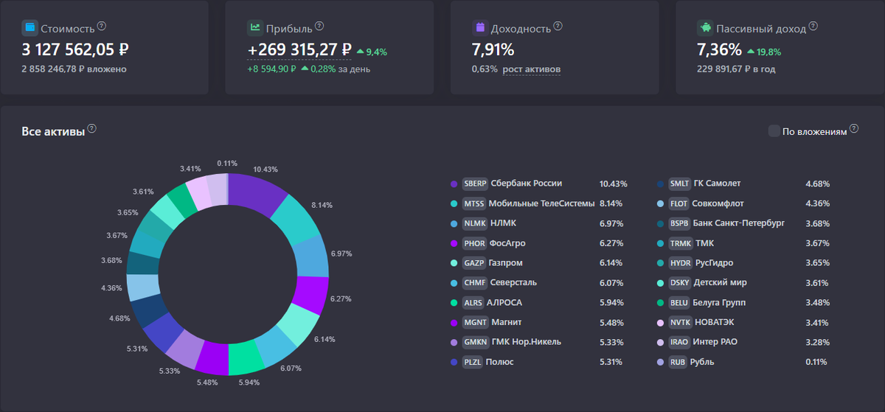Click the Доходность calendar icon
885x412 pixels.
[480, 28]
